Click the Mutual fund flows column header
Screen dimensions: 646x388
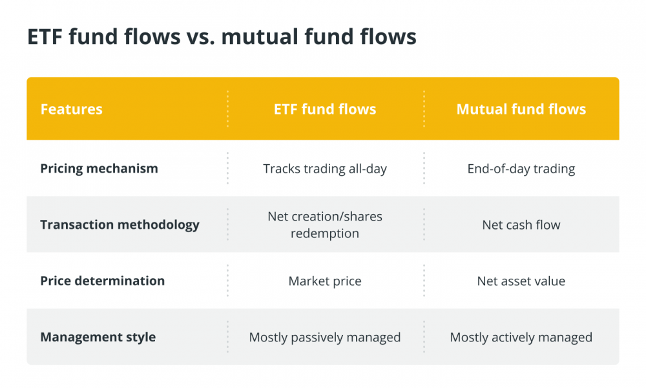521,109
